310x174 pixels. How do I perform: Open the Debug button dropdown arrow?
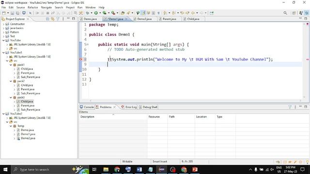click(92, 13)
